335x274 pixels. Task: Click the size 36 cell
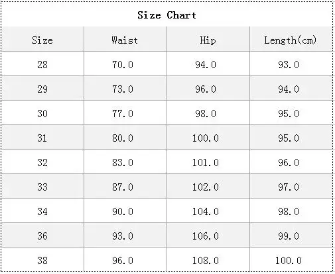pyautogui.click(x=42, y=236)
